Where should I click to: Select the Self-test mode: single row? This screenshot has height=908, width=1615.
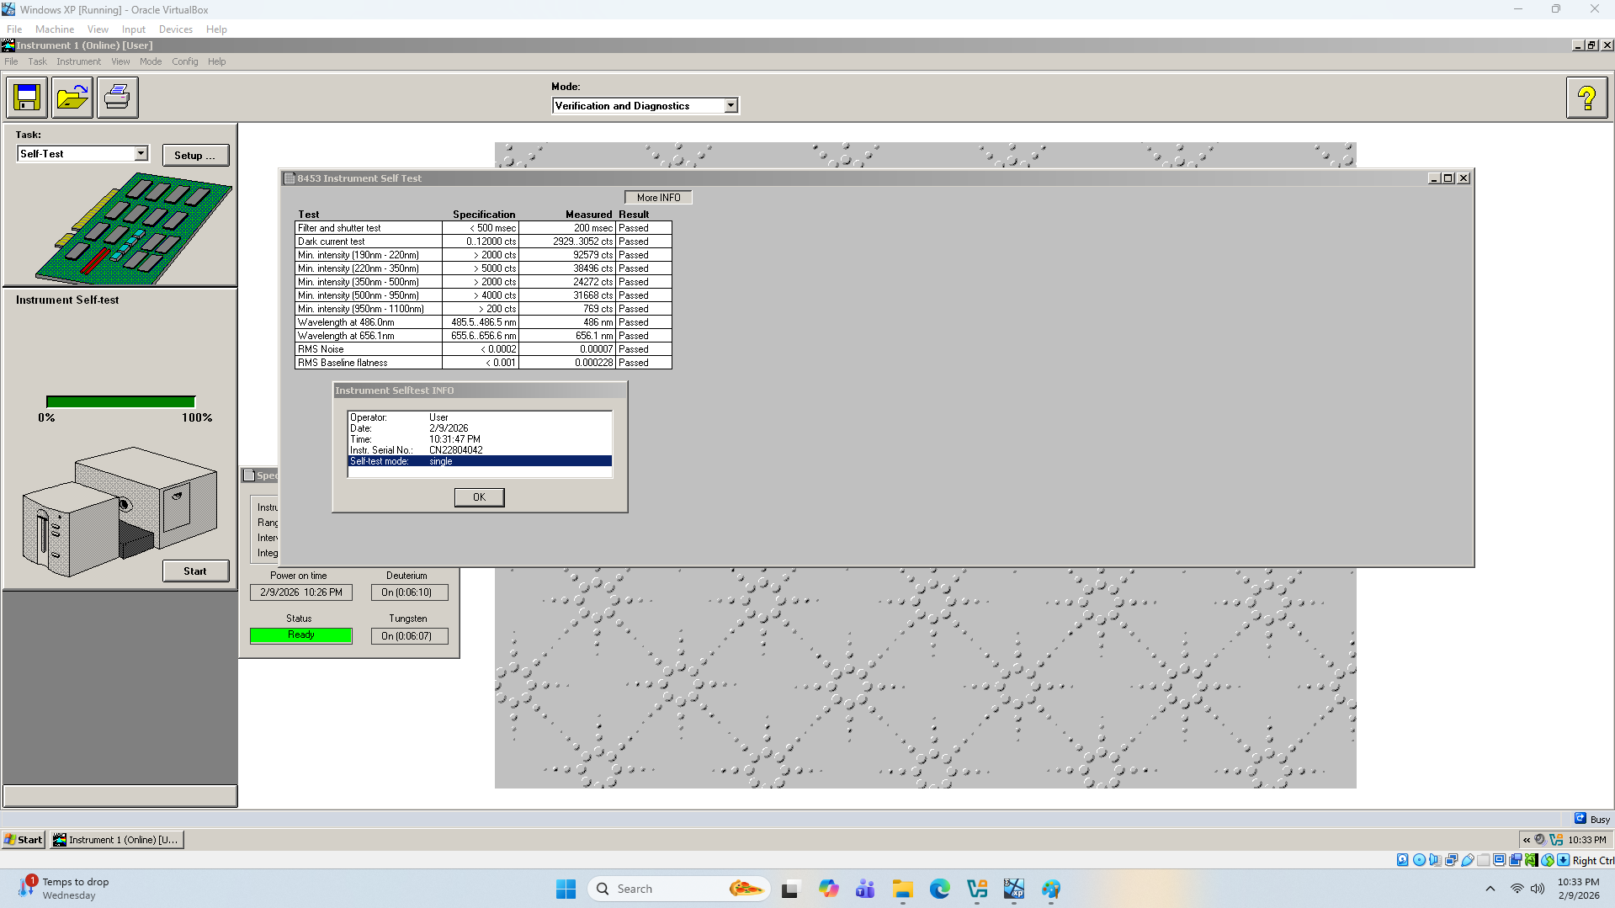(x=480, y=461)
